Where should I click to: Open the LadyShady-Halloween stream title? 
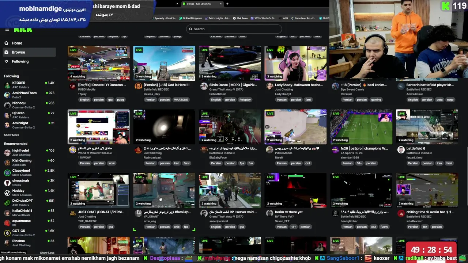299,85
